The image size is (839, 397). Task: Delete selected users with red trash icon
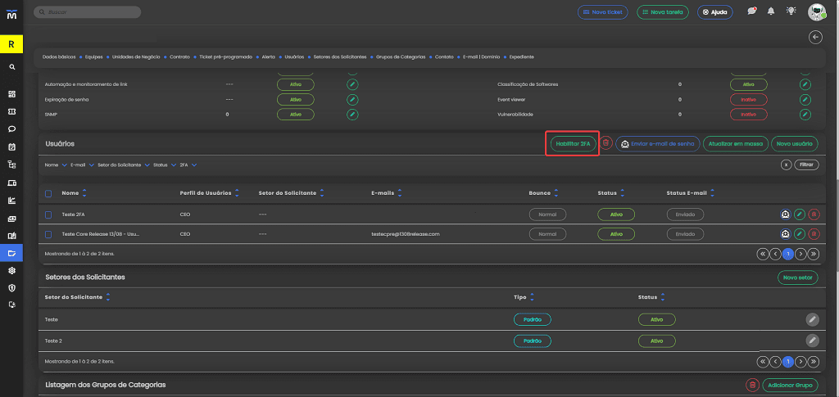coord(605,143)
